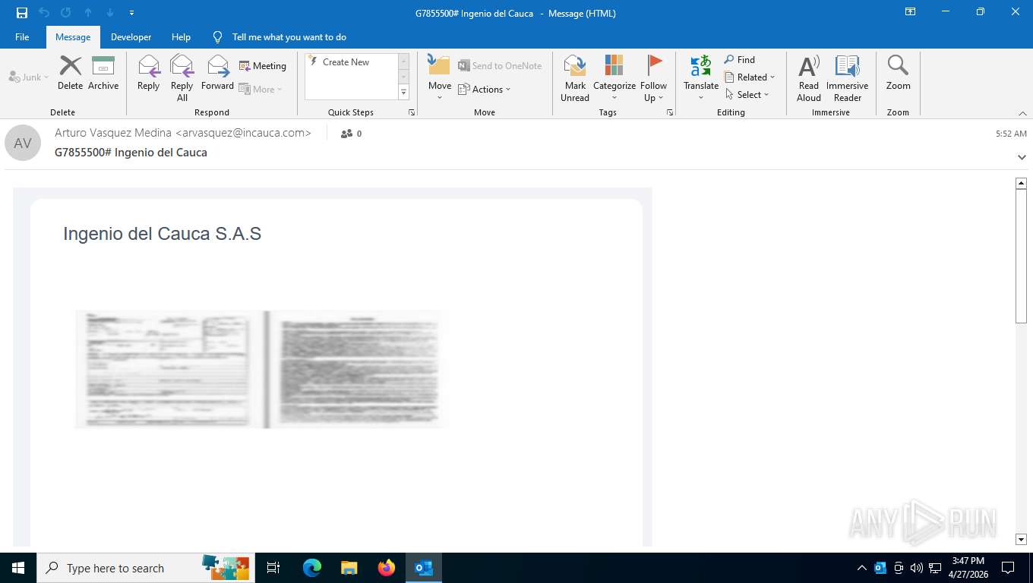Screen dimensions: 1033x583
Task: Open Manage Quick Steps dialog launcher
Action: tap(412, 112)
